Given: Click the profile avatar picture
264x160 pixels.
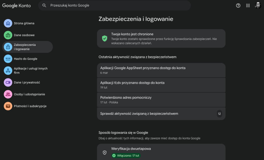Looking at the screenshot, I should (x=258, y=5).
